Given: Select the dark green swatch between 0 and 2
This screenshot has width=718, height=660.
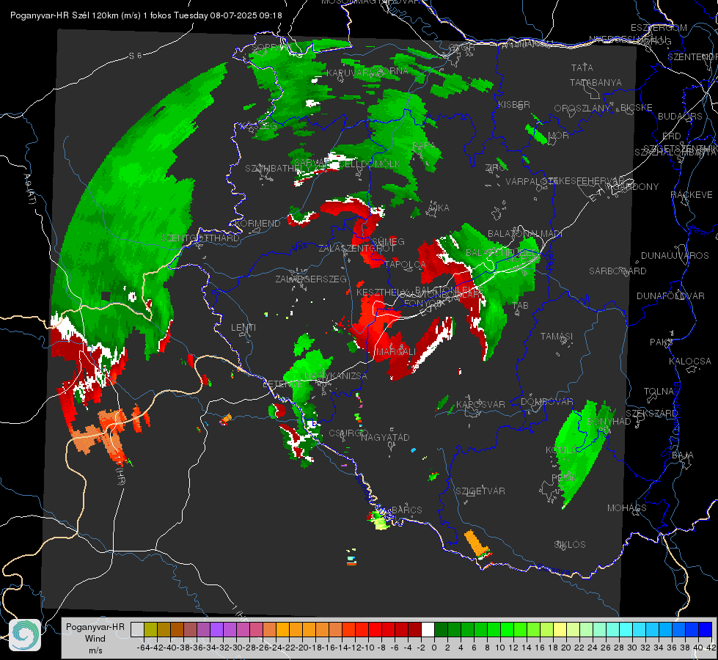Looking at the screenshot, I should 441,629.
